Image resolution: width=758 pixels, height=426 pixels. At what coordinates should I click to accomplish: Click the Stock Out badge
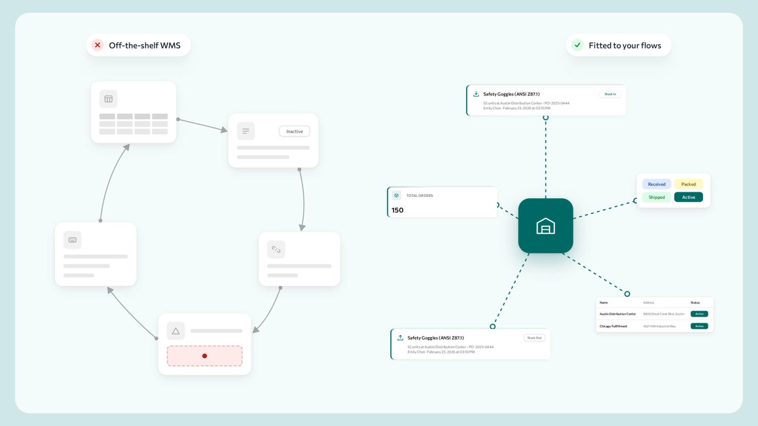[534, 338]
